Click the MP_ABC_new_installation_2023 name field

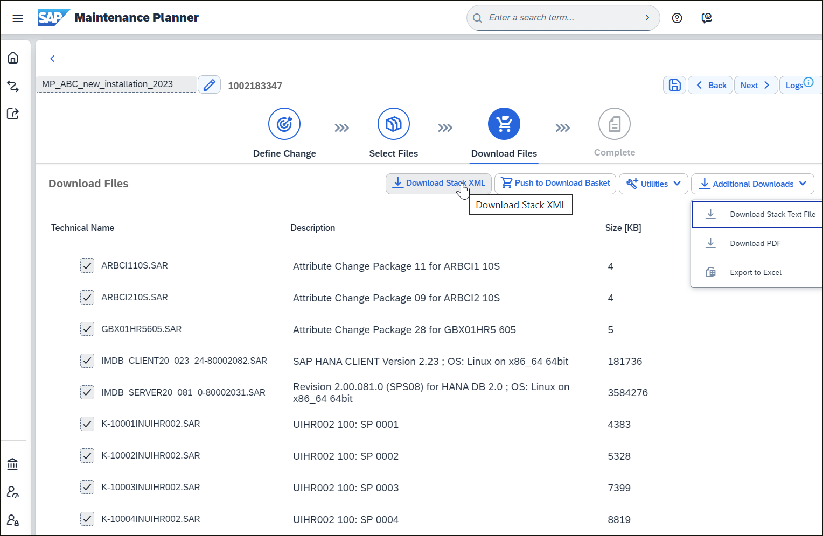[116, 84]
